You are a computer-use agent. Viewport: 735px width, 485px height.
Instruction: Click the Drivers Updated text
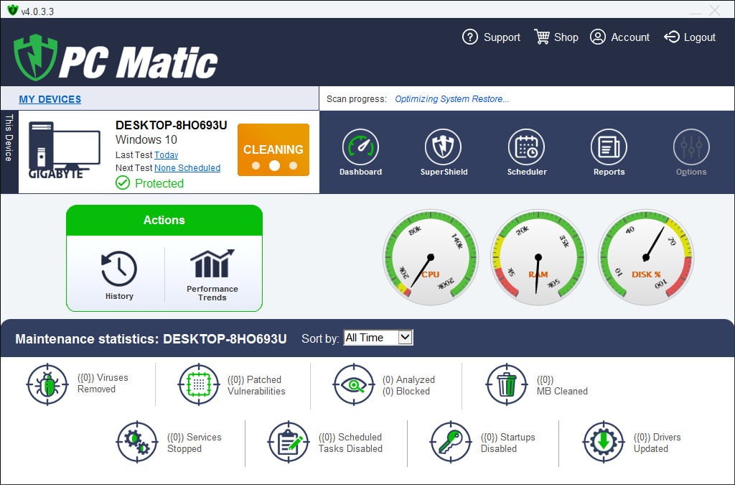(x=657, y=443)
